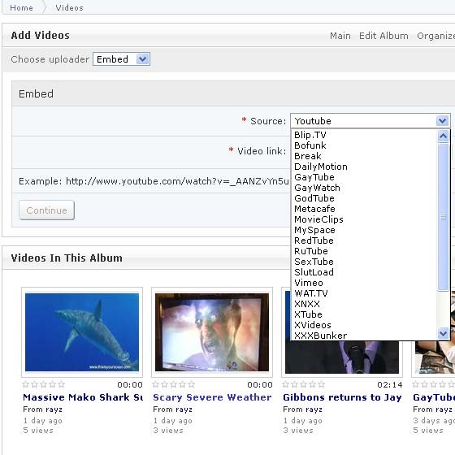Select MovieClips in the dropdown list
455x455 pixels.
[x=318, y=219]
